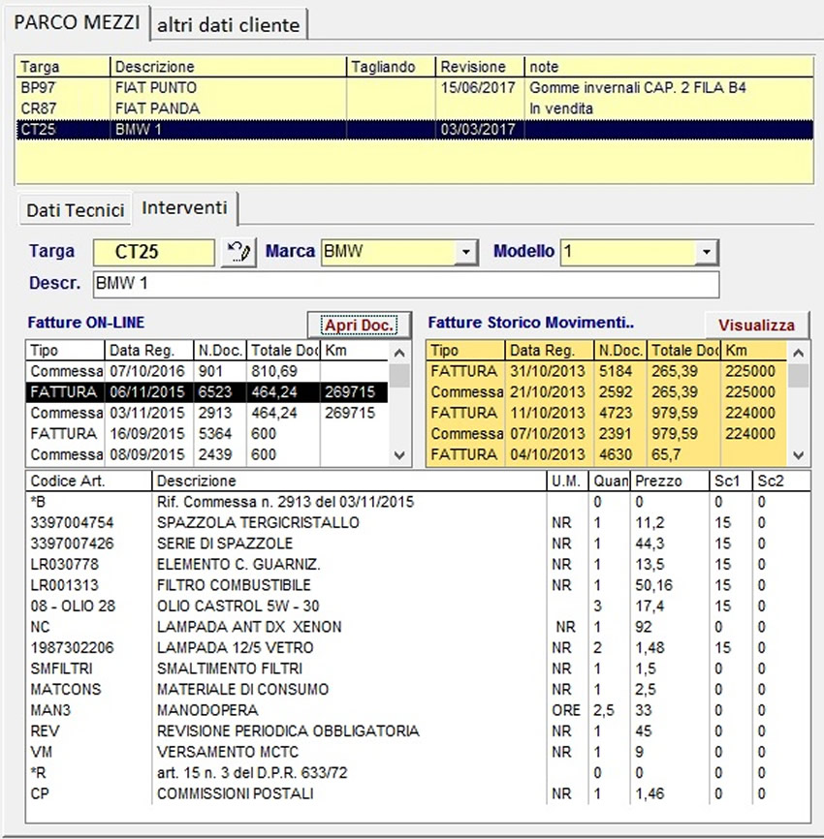Open the Marca dropdown showing BMW

(466, 252)
